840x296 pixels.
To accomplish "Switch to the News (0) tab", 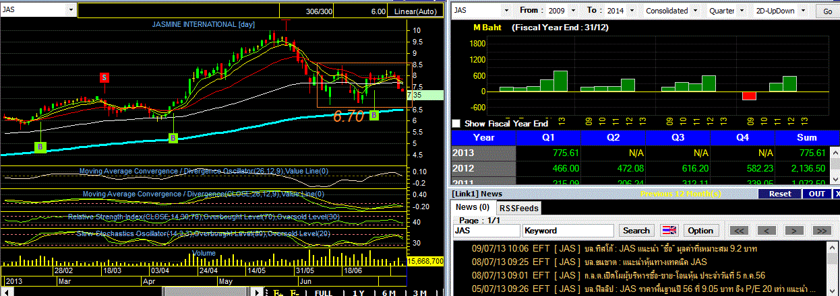I will tap(473, 207).
